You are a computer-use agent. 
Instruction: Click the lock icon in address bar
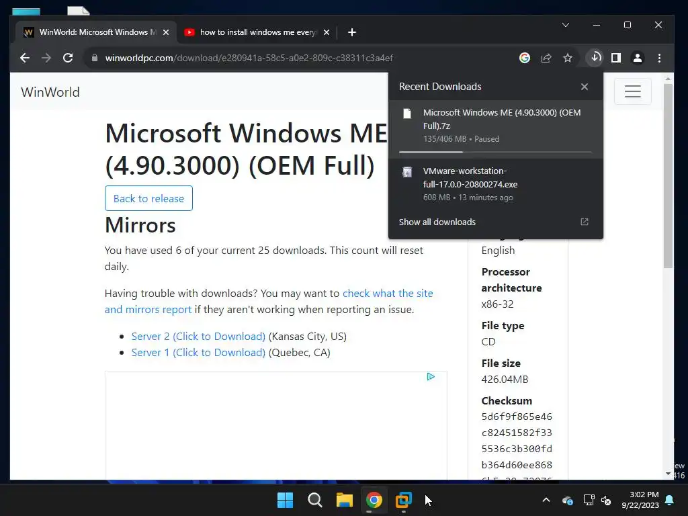pyautogui.click(x=95, y=58)
